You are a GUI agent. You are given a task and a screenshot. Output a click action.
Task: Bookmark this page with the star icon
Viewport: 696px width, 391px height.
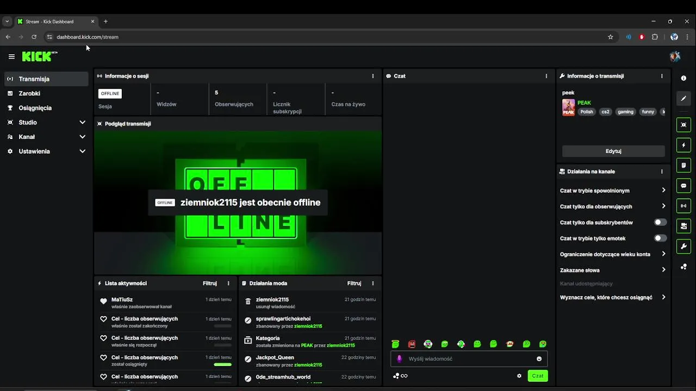(611, 37)
